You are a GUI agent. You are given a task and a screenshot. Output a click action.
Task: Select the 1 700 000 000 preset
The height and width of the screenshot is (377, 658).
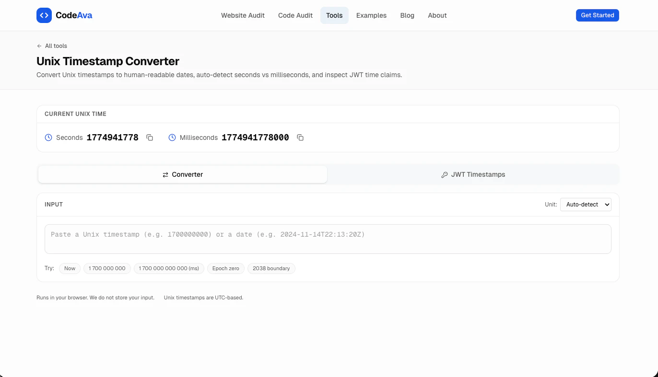106,268
